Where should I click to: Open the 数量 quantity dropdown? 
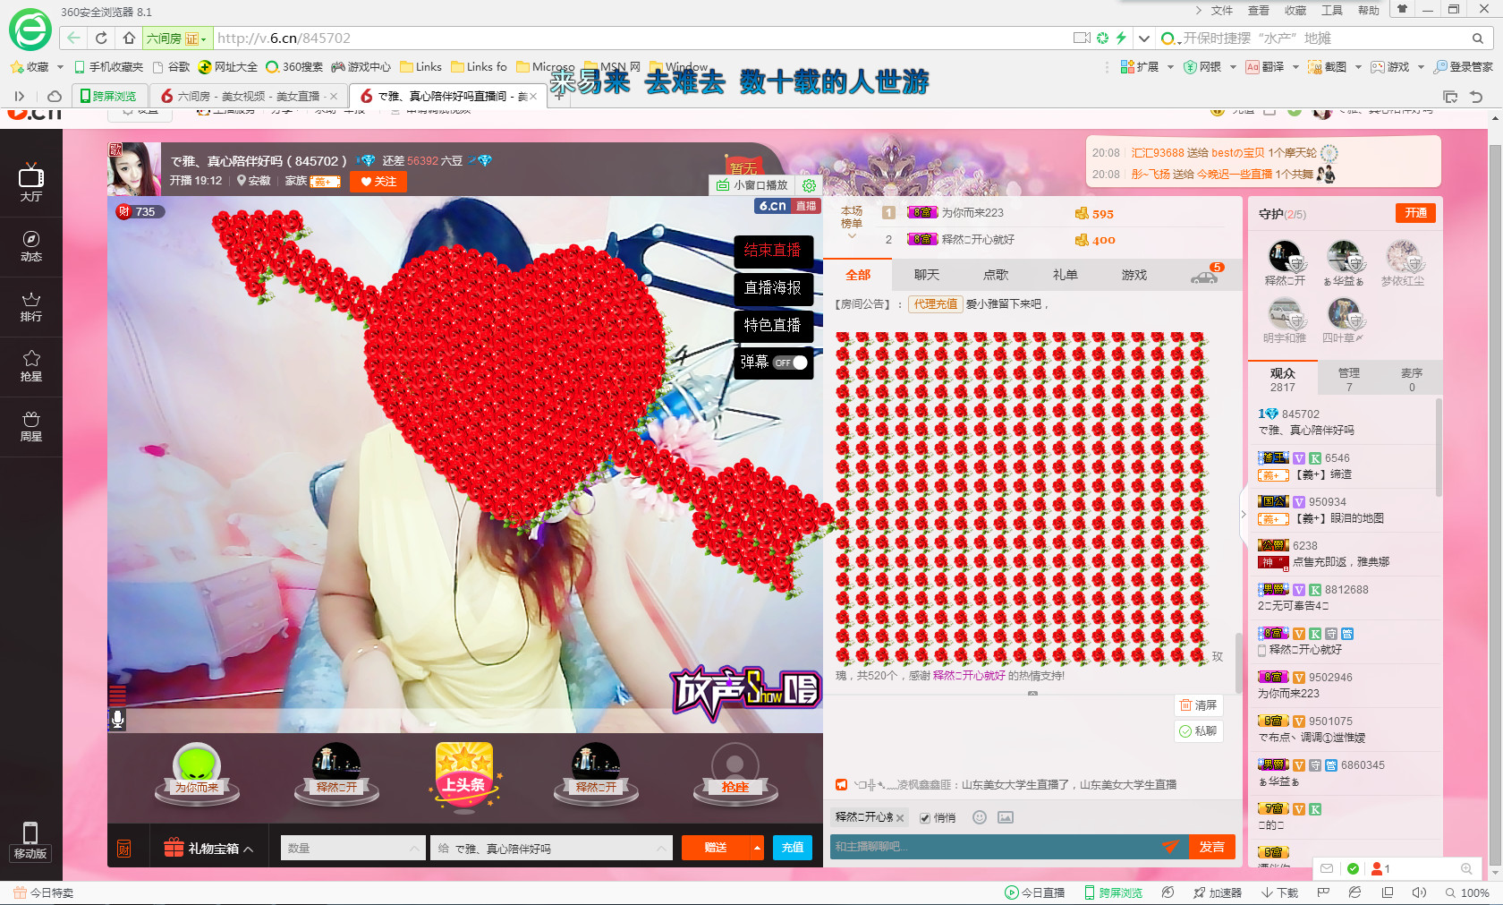(x=352, y=848)
